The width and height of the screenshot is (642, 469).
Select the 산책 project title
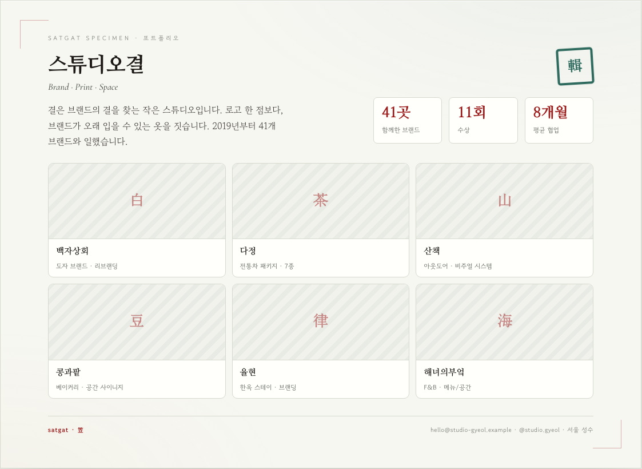coord(432,251)
